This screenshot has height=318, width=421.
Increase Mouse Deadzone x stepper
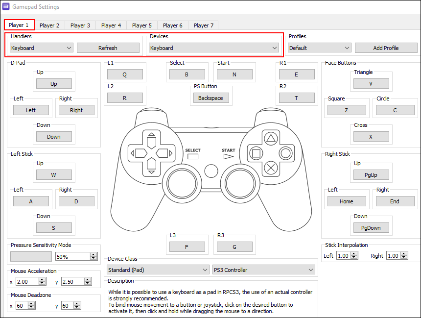[x=31, y=303]
